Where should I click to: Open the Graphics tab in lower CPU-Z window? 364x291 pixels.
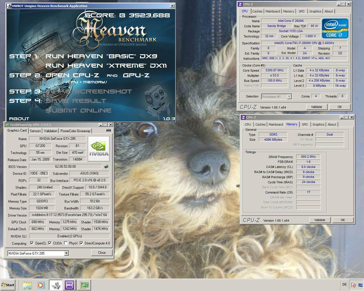[318, 124]
